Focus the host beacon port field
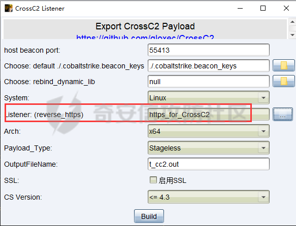 click(208, 50)
